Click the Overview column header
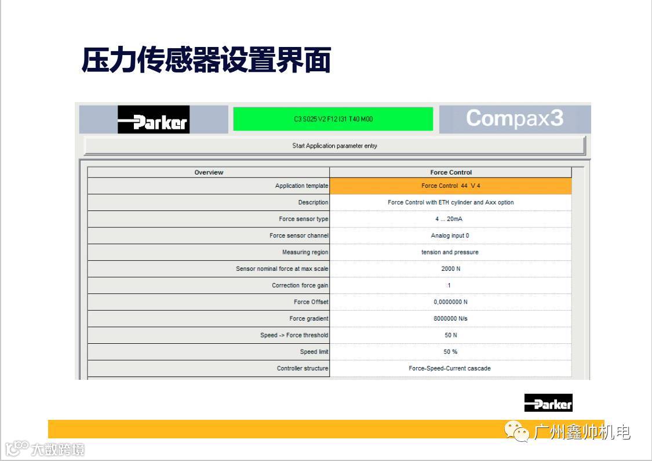This screenshot has width=652, height=461. coord(209,172)
